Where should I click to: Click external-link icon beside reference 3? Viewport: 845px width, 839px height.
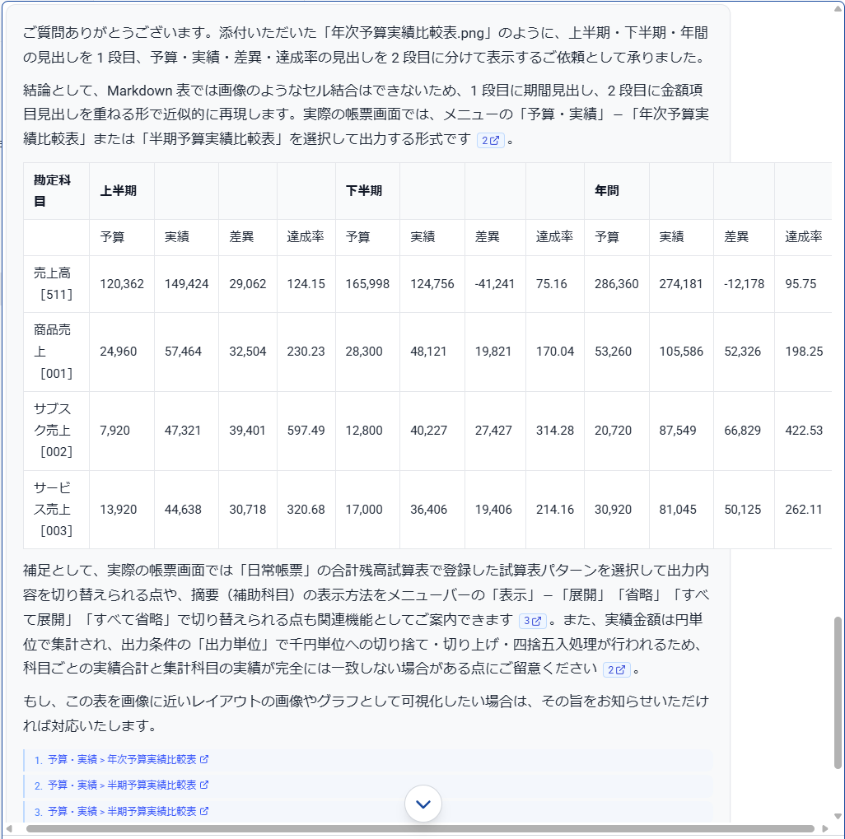(204, 811)
